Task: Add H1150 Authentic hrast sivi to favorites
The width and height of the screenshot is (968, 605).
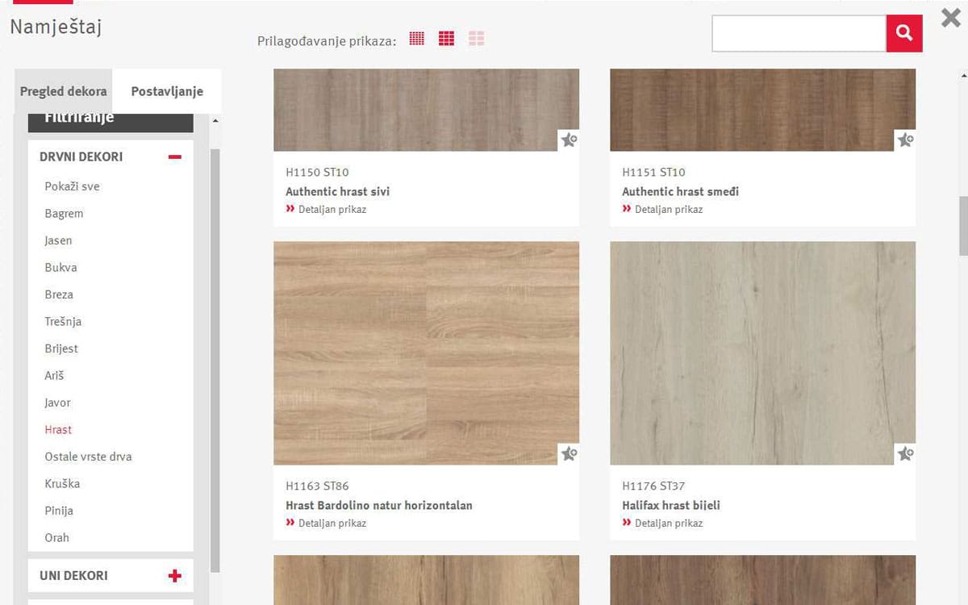Action: 570,140
